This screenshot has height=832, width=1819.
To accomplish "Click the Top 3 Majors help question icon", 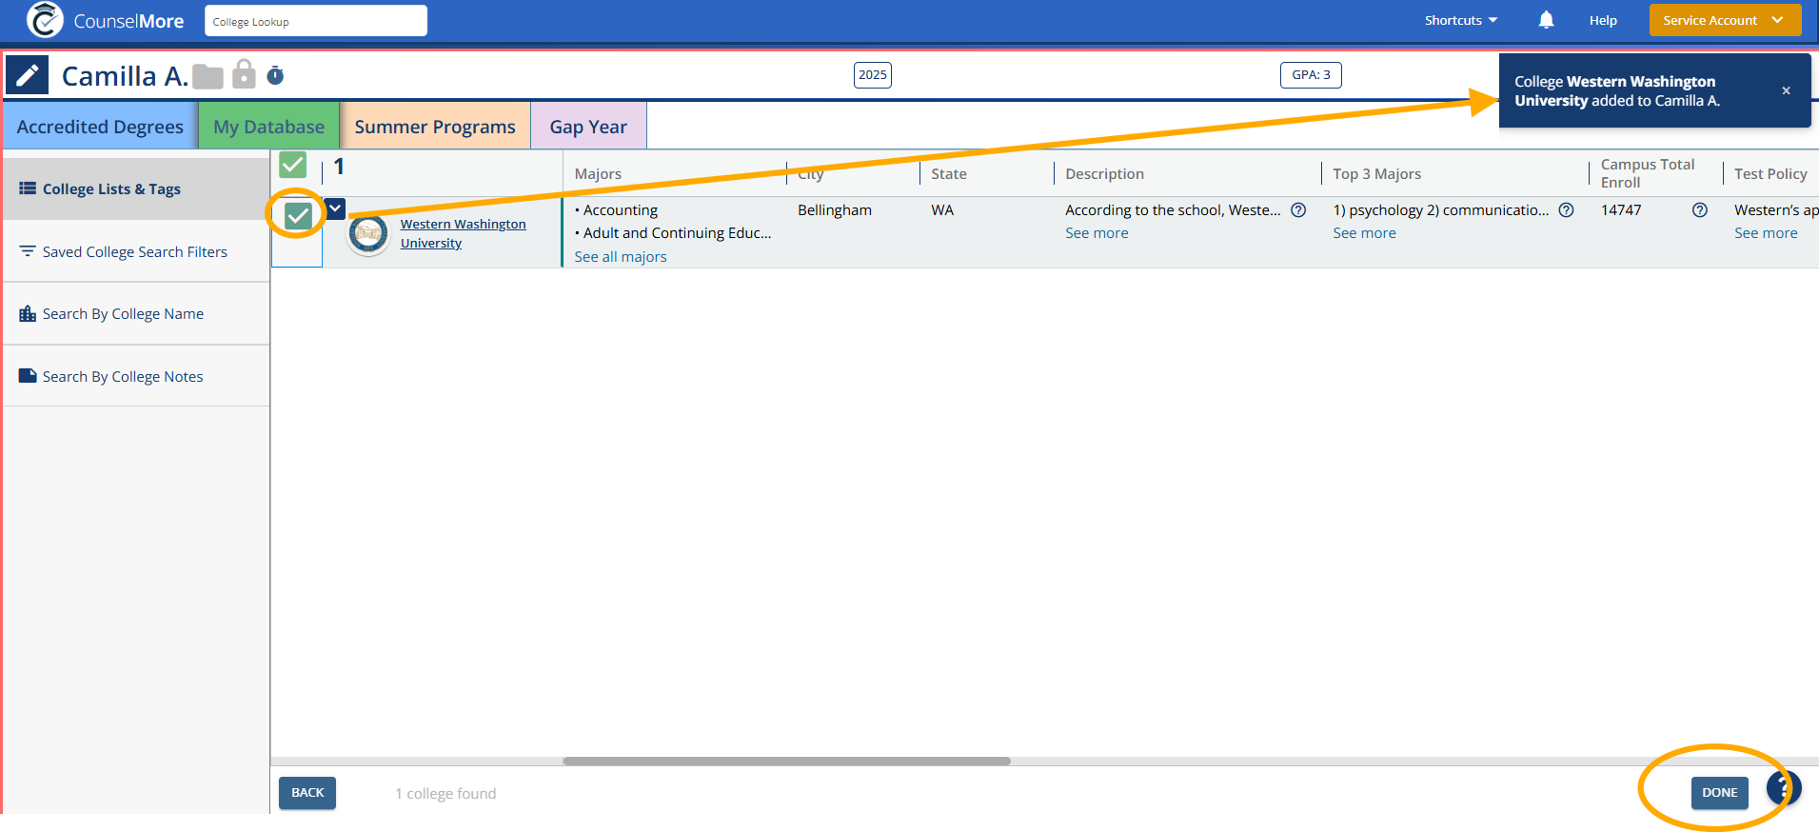I will (x=1566, y=210).
